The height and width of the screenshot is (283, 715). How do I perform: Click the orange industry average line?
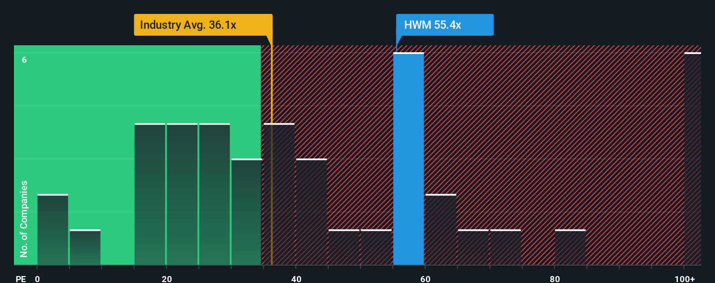pyautogui.click(x=272, y=155)
